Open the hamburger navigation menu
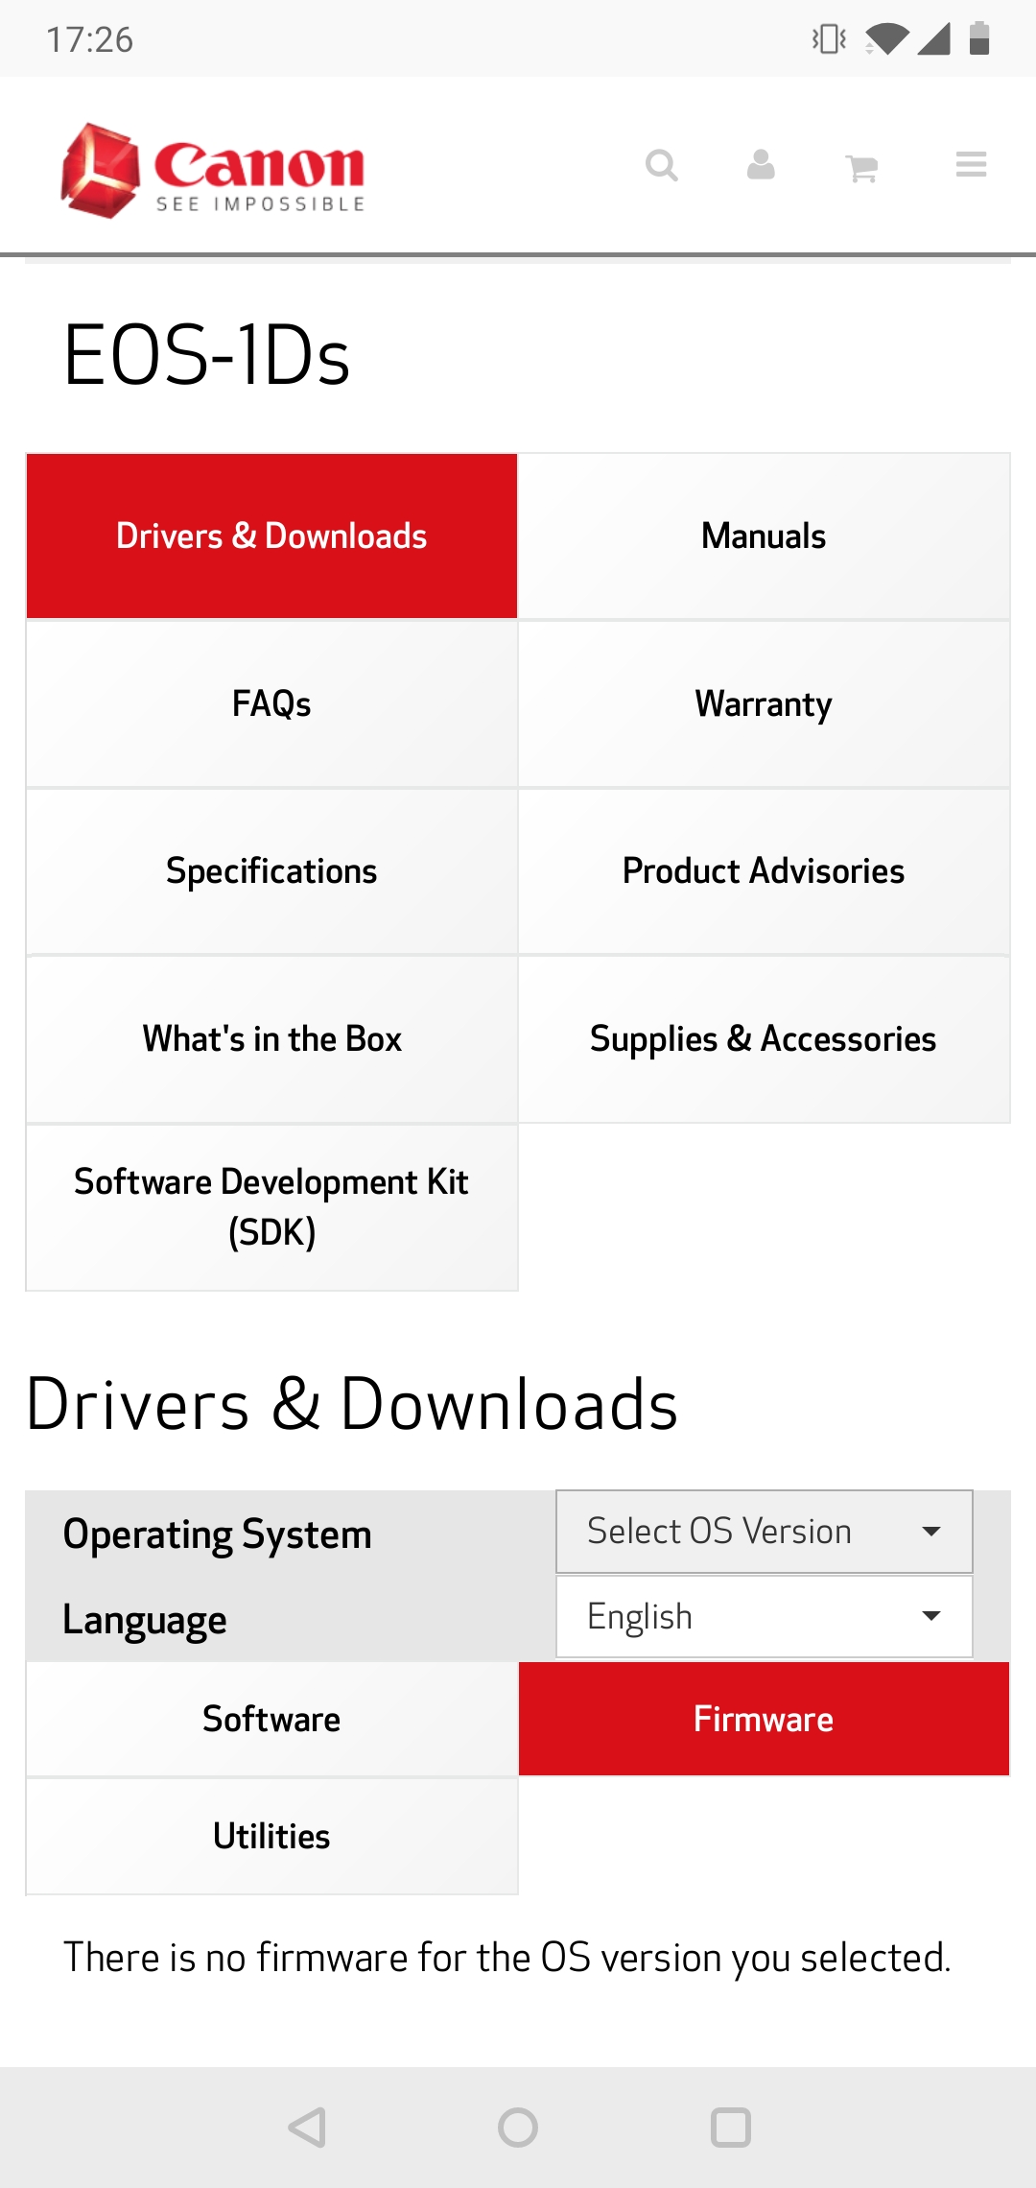The image size is (1036, 2188). tap(971, 165)
